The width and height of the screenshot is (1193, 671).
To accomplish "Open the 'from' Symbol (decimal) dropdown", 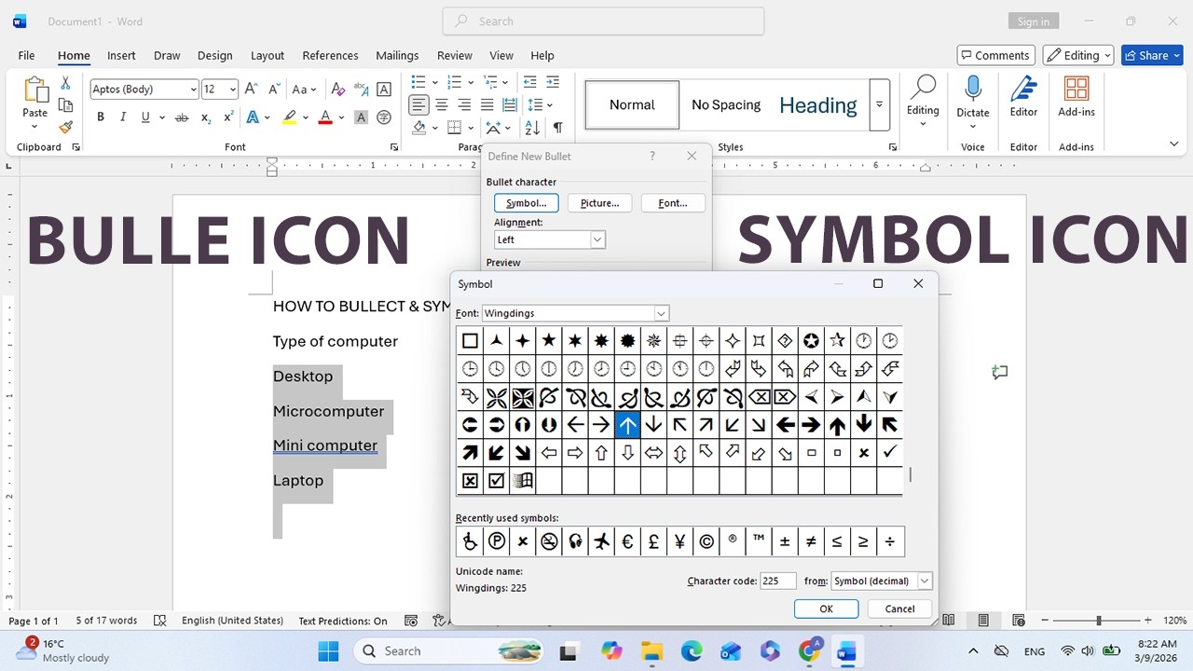I will 925,581.
